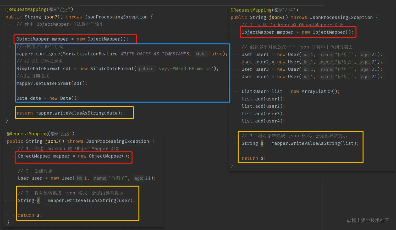The height and width of the screenshot is (230, 396).
Task: Click the comment "// 2. 创建对象"
Action: pos(35,171)
